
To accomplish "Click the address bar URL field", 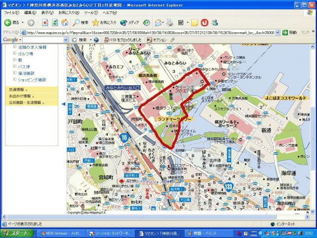I will click(151, 33).
